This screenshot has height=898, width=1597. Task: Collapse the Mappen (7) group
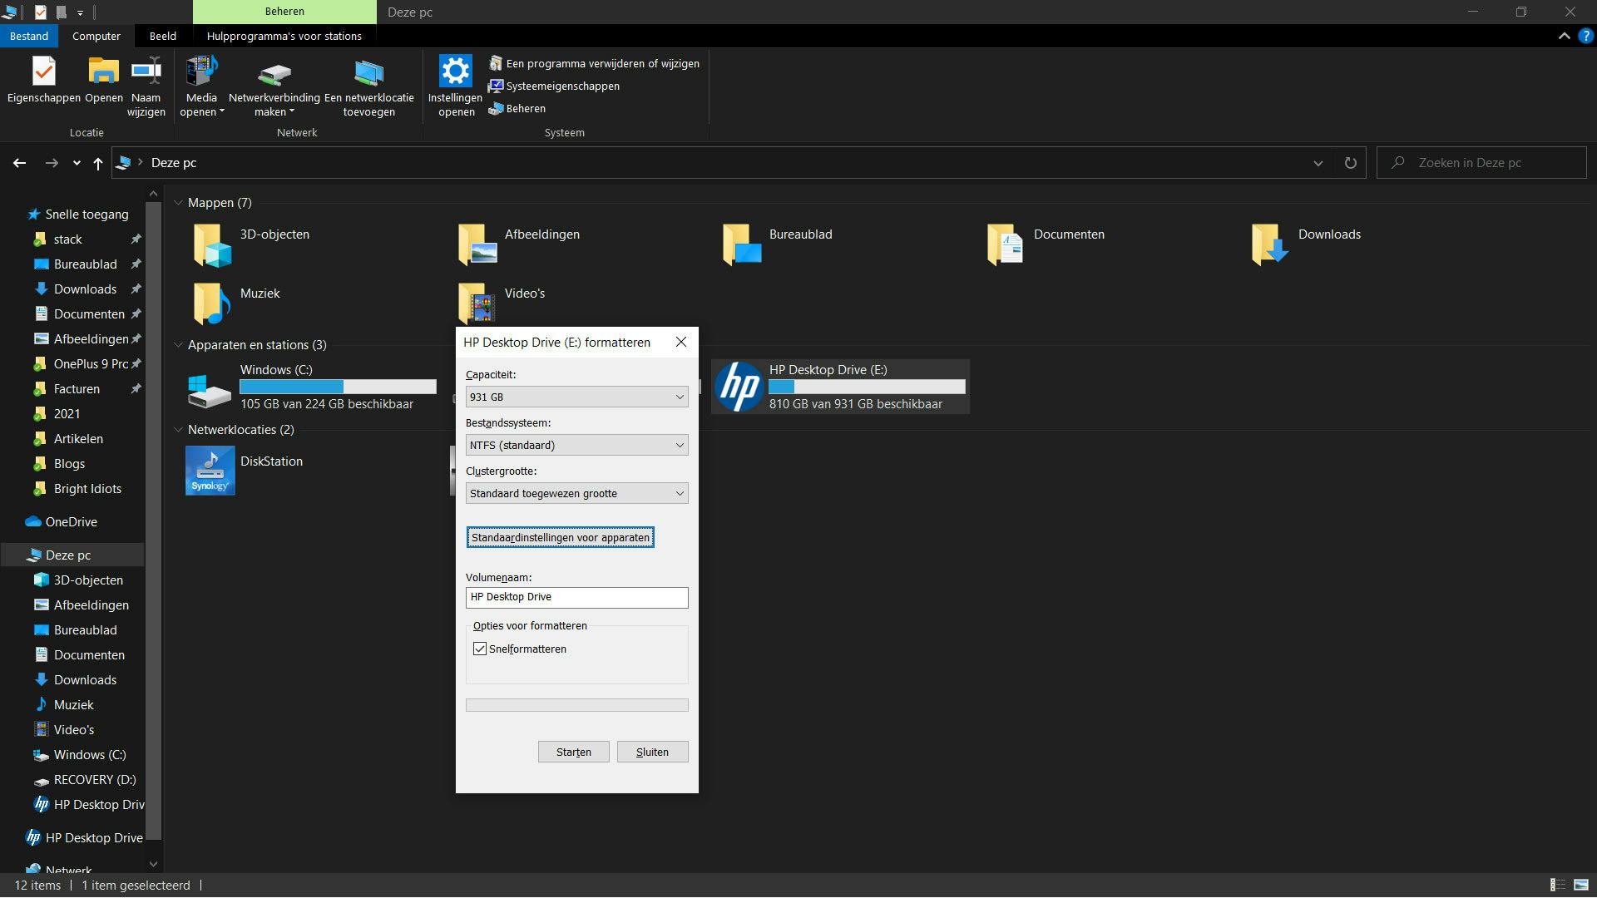coord(178,203)
